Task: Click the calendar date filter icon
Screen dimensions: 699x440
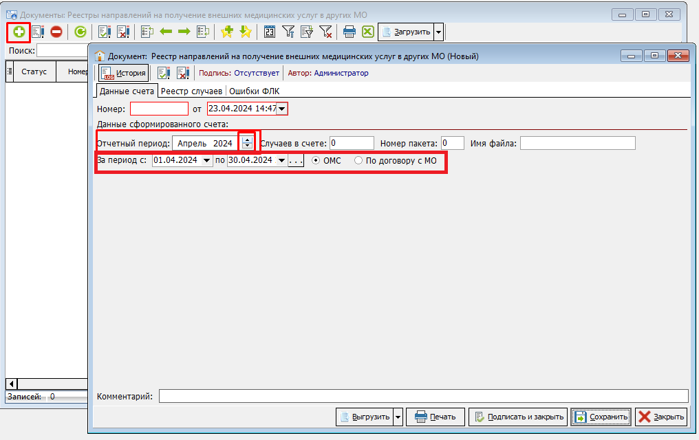Action: click(x=270, y=32)
